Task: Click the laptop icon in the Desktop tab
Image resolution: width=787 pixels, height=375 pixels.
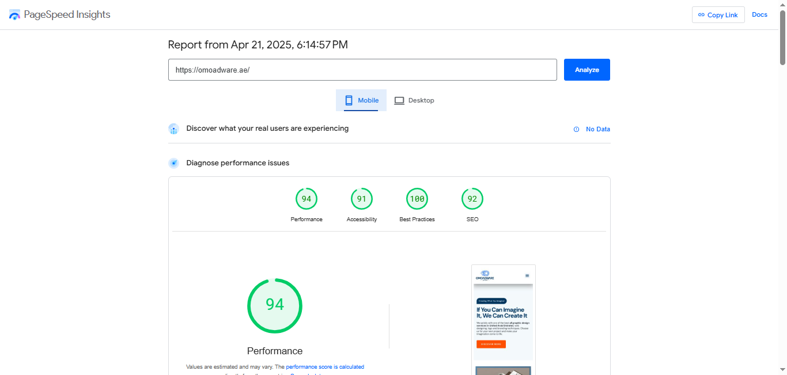Action: [399, 100]
